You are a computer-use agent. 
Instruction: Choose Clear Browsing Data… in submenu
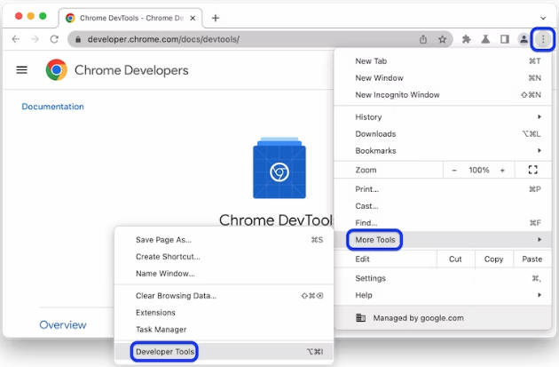coord(224,296)
